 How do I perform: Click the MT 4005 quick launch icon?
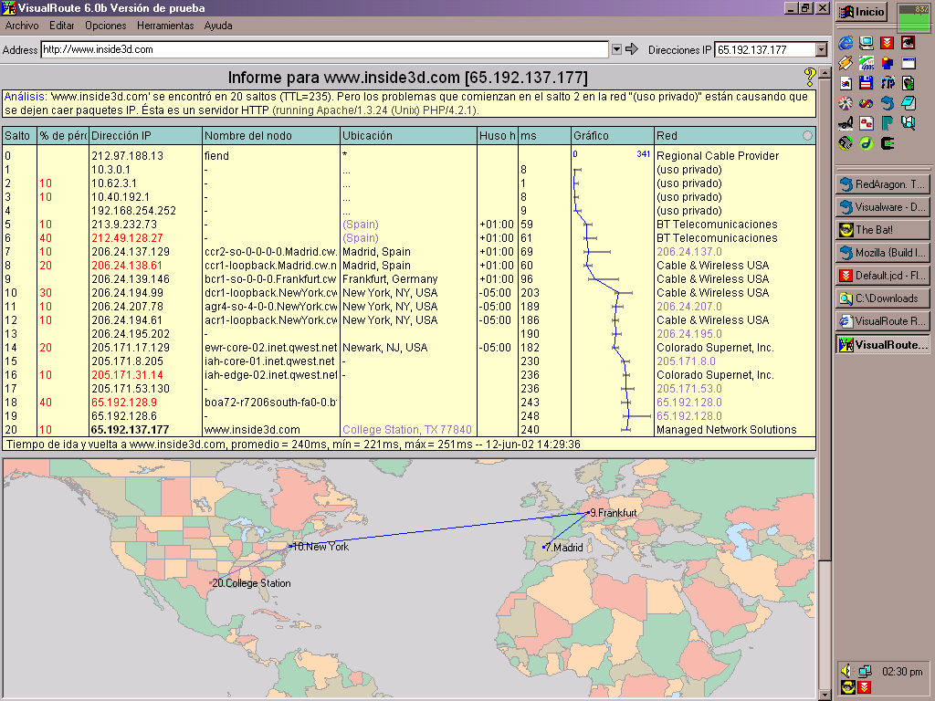867,63
